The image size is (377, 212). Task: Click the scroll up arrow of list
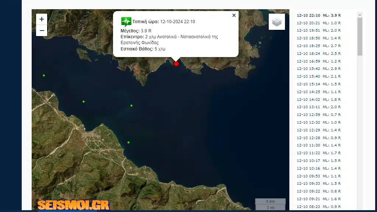coord(360,14)
